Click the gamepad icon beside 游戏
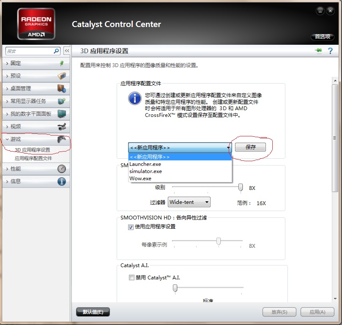The height and width of the screenshot is (325, 342). pos(62,139)
